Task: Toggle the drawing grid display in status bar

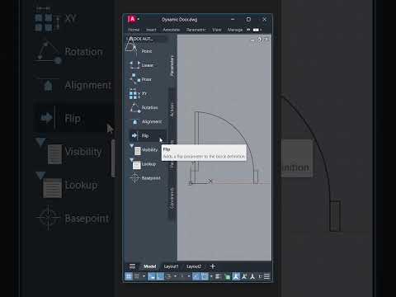Action: click(x=129, y=276)
